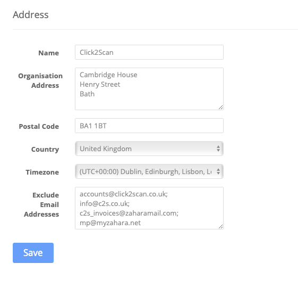Open the Country dropdown showing United Kingdom
Image resolution: width=298 pixels, height=288 pixels.
[149, 149]
